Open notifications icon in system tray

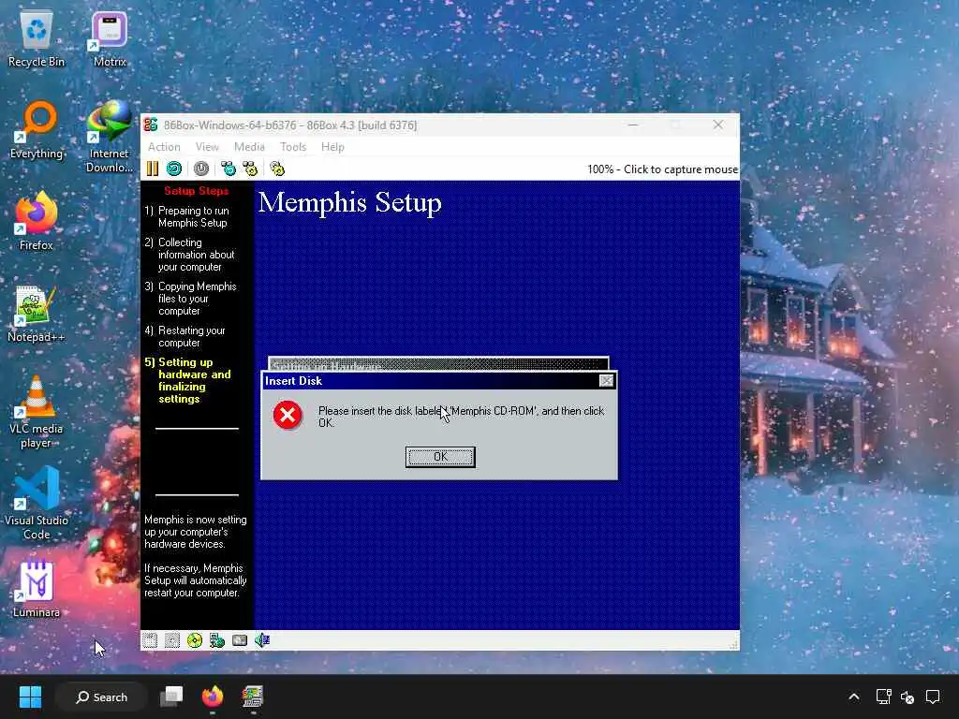tap(933, 697)
